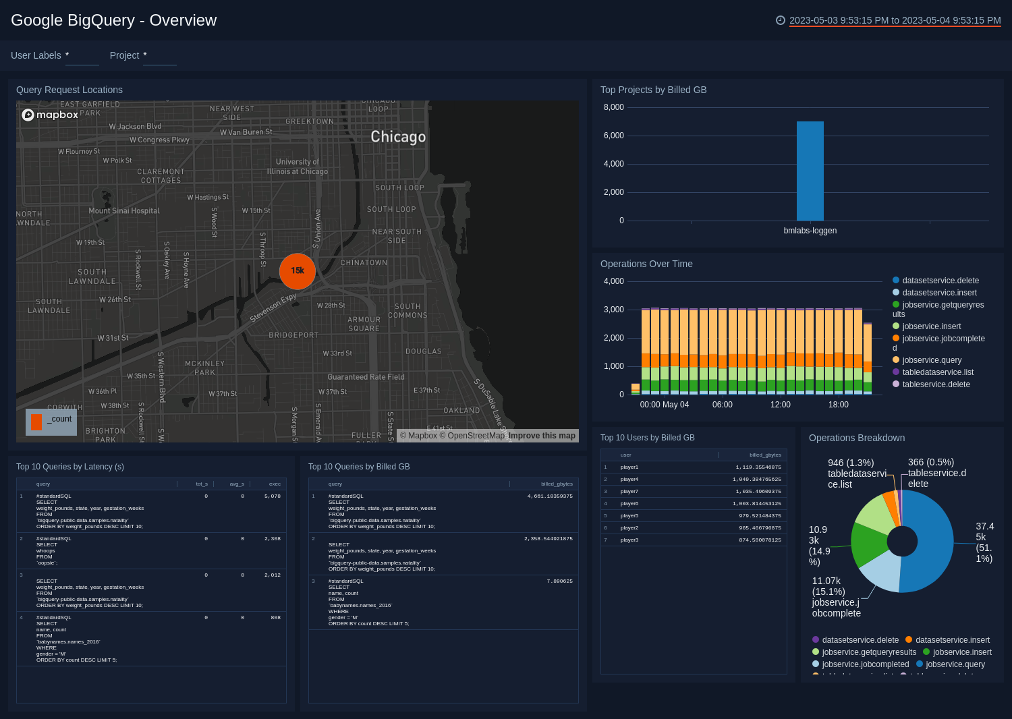
Task: Toggle jobservice.query in Operations Breakdown legend
Action: 951,664
